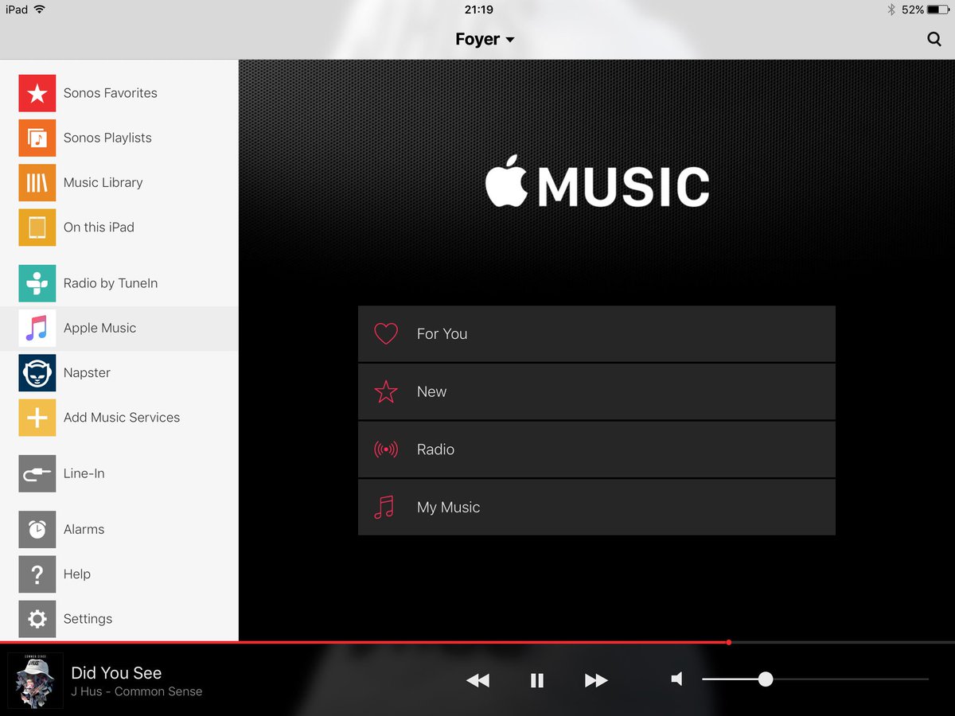Open the Alarms clock icon
Viewport: 955px width, 716px height.
pyautogui.click(x=37, y=529)
